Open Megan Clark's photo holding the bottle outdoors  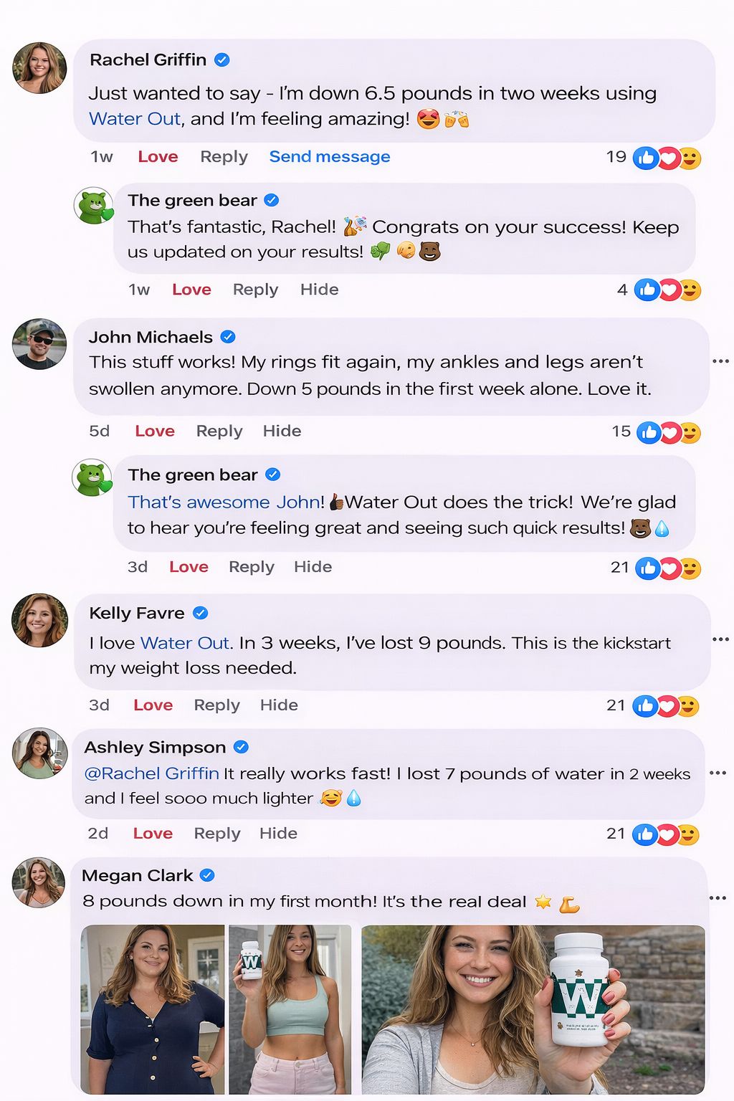click(x=533, y=1009)
